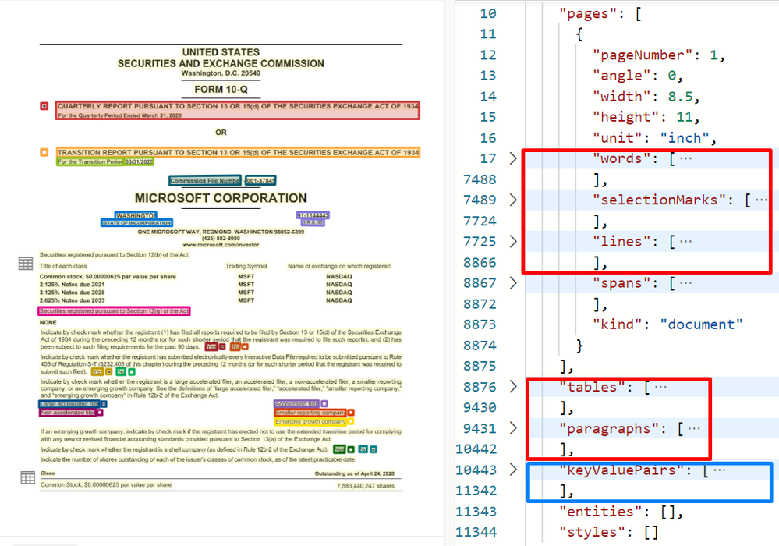Select the '03/31/2020' transition period value
The height and width of the screenshot is (546, 779).
(x=139, y=161)
